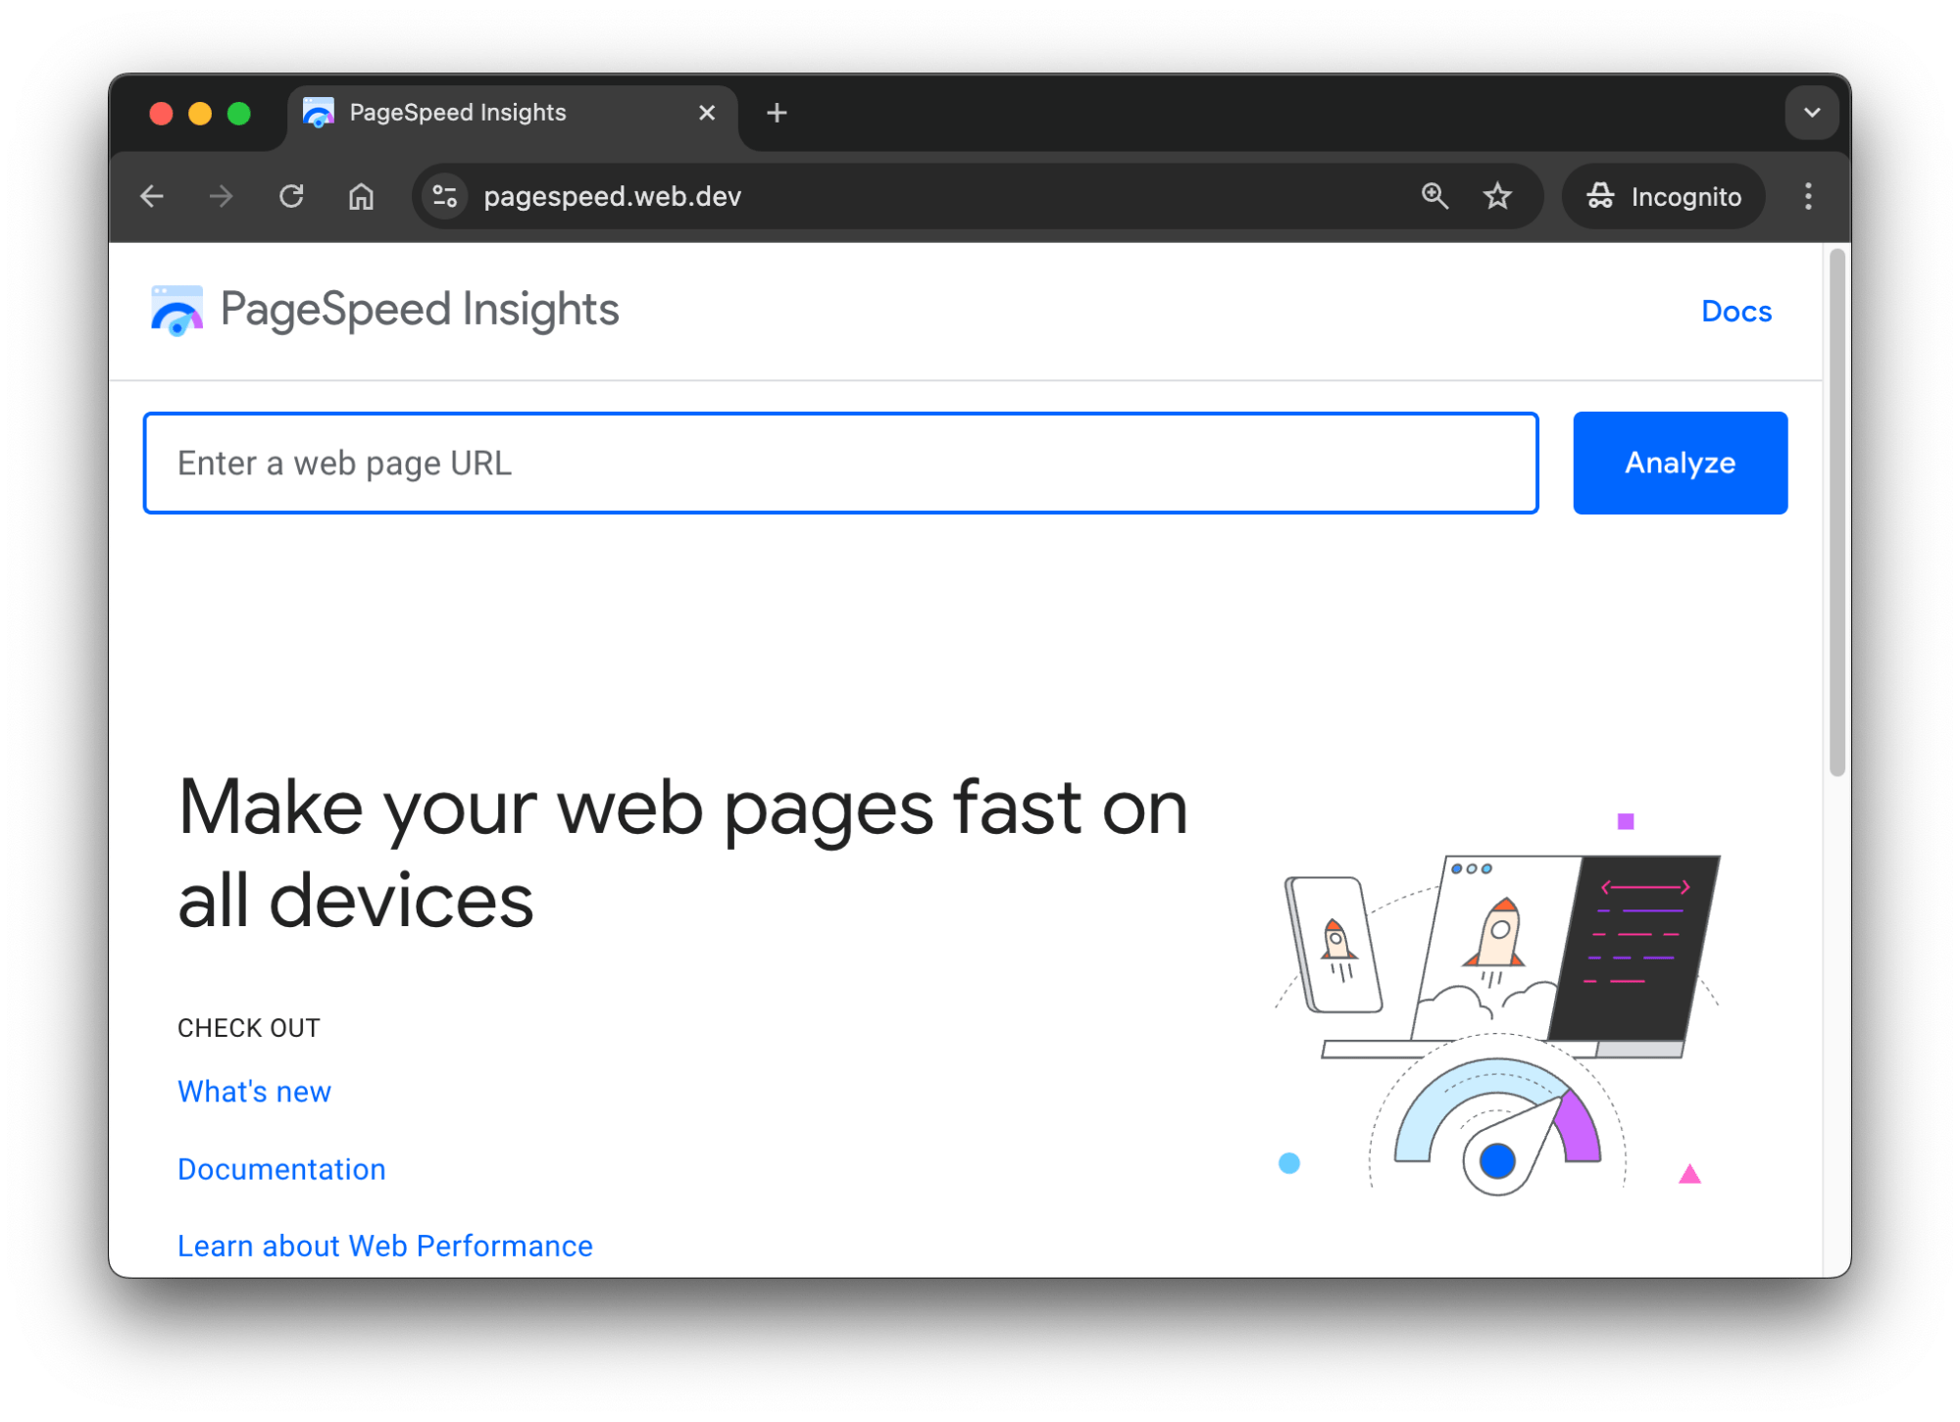View site information icon in address bar

click(445, 197)
